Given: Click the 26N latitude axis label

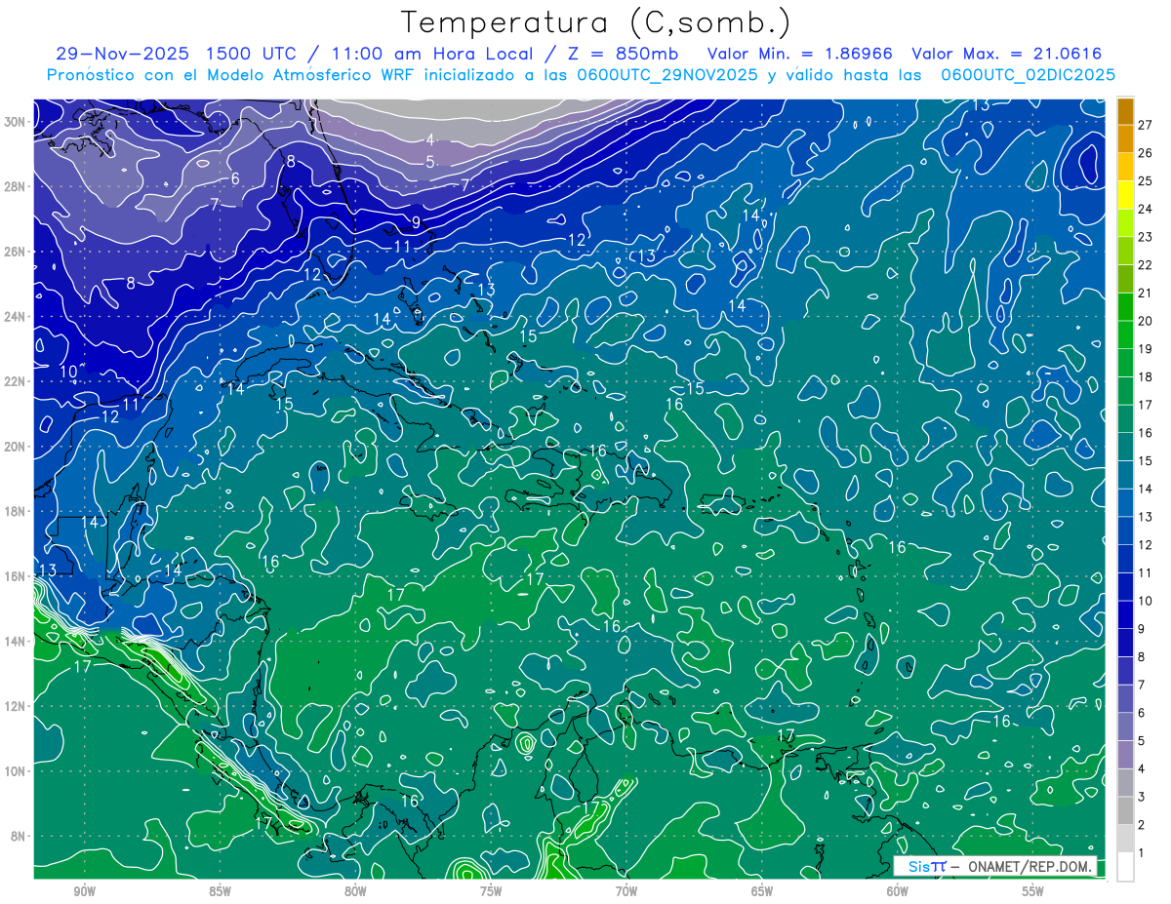Looking at the screenshot, I should coord(15,252).
